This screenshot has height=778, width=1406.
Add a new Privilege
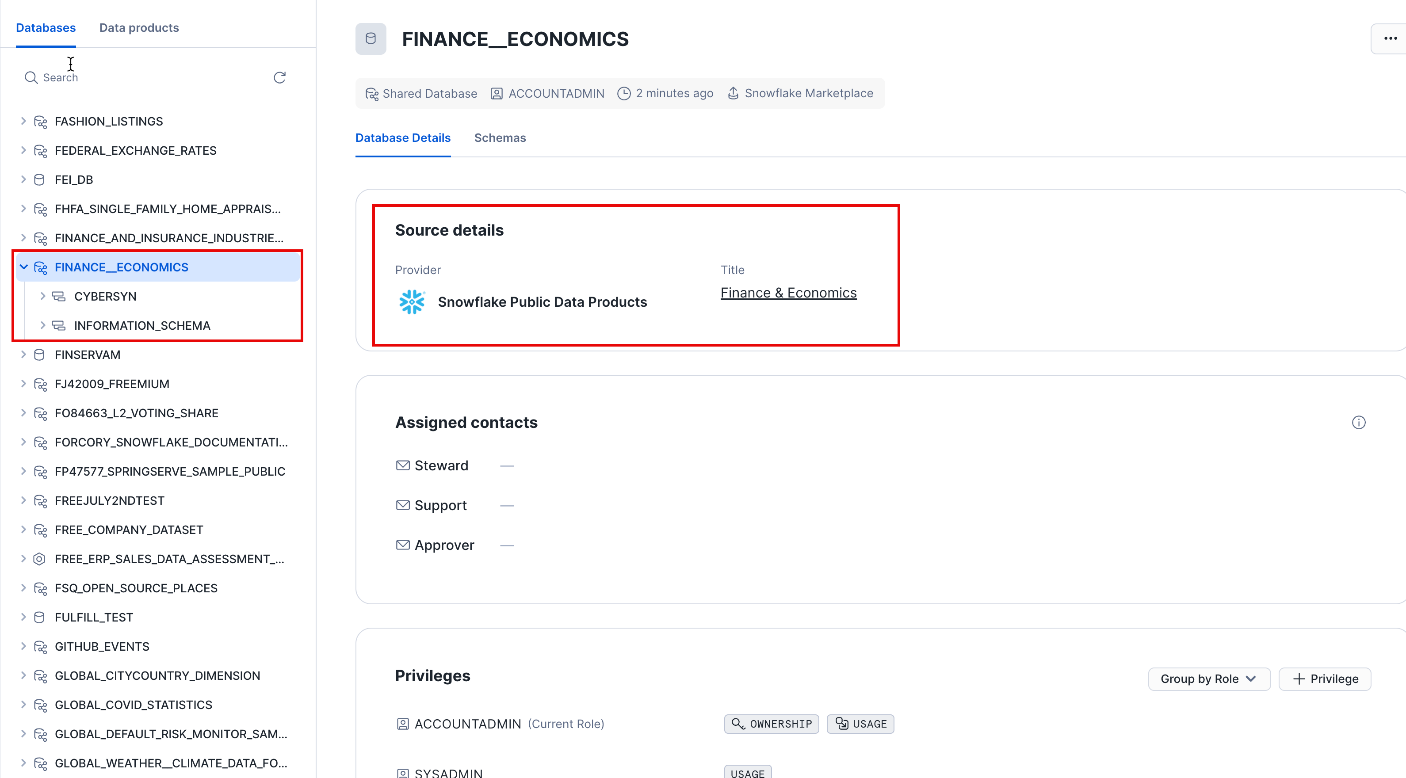[1325, 679]
